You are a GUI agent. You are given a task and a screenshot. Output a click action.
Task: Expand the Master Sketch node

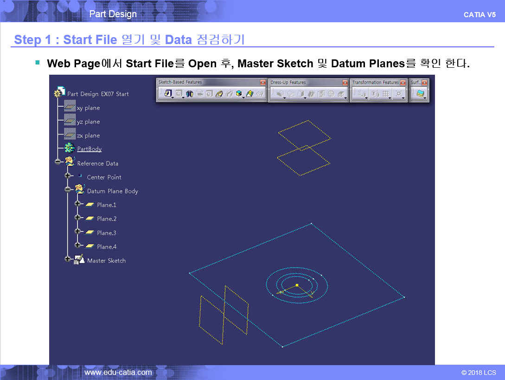tap(68, 259)
